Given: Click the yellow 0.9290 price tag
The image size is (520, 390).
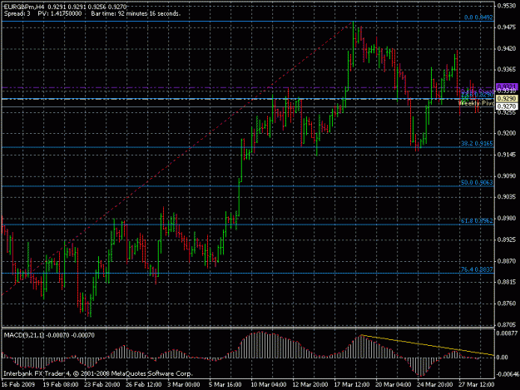Looking at the screenshot, I should tap(507, 99).
